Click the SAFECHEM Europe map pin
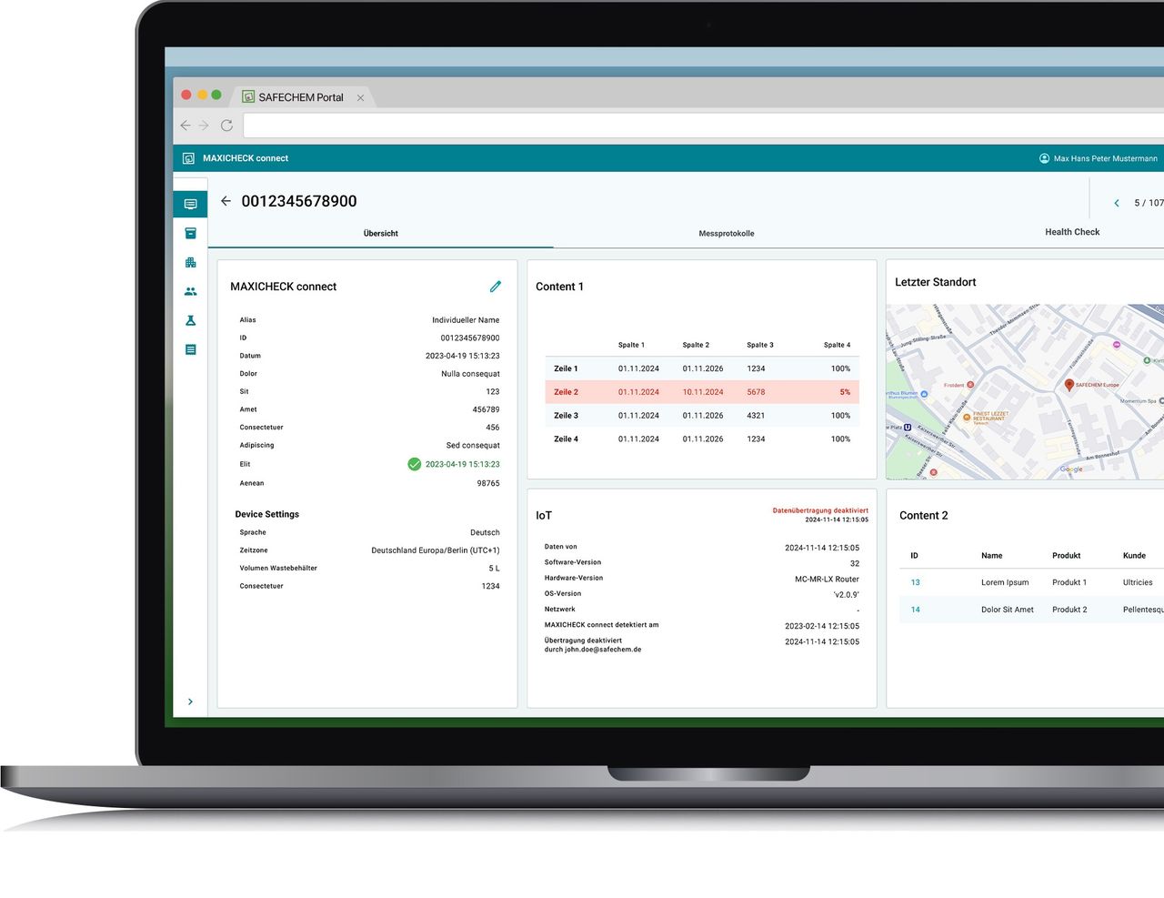This screenshot has width=1164, height=898. click(1069, 386)
